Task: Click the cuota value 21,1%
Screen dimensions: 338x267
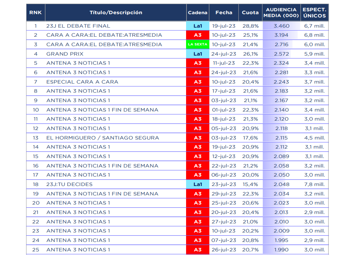Action: (250, 100)
